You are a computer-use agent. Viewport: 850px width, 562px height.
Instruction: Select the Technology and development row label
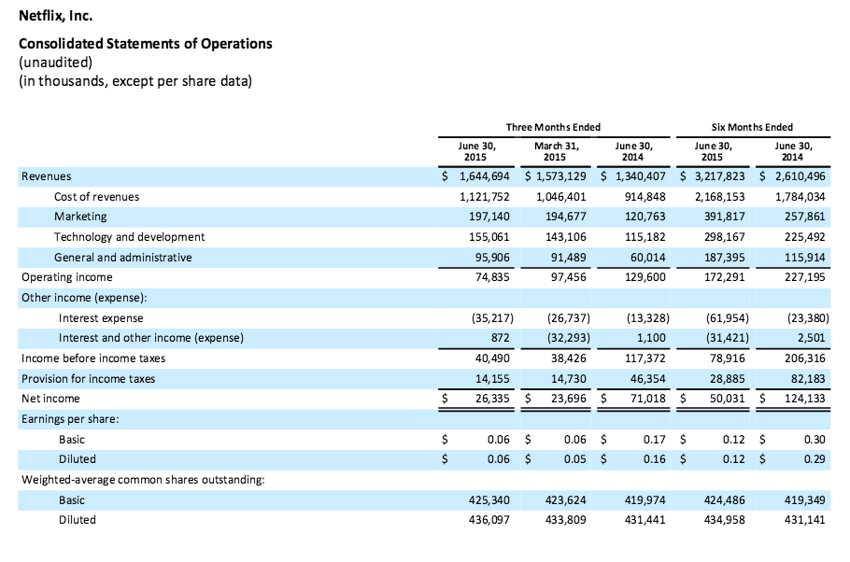129,237
